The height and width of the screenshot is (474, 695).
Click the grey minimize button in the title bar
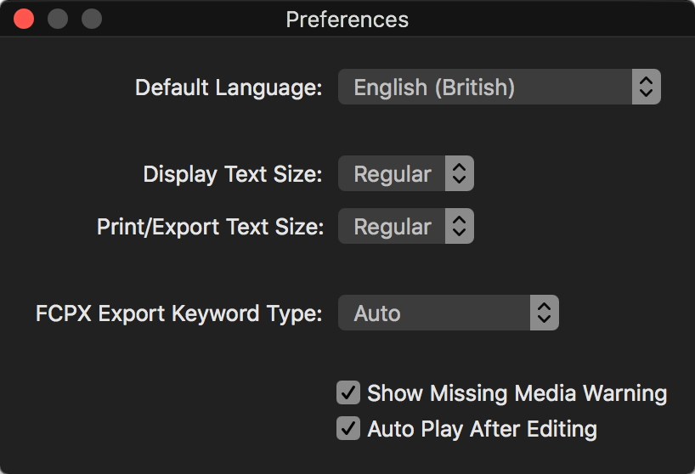[x=58, y=19]
